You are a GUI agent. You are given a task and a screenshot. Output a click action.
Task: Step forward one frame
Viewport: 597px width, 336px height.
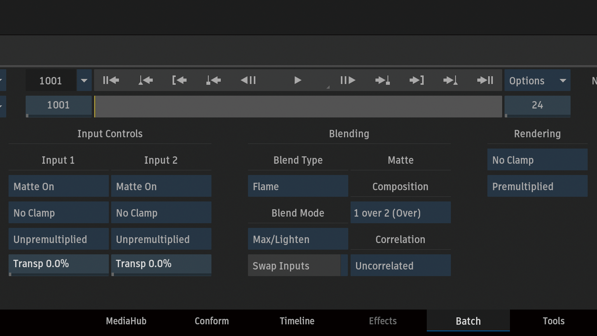(347, 80)
